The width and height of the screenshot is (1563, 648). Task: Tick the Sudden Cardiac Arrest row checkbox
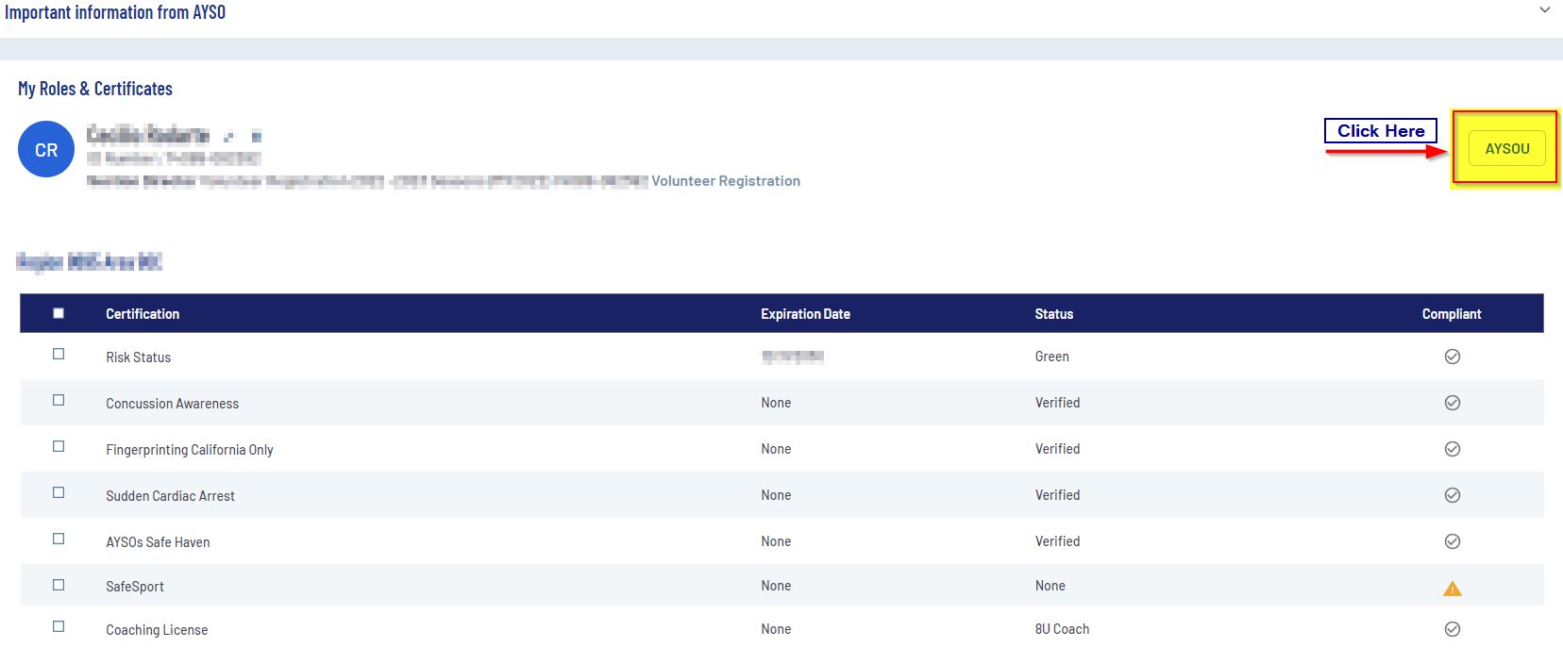click(59, 492)
